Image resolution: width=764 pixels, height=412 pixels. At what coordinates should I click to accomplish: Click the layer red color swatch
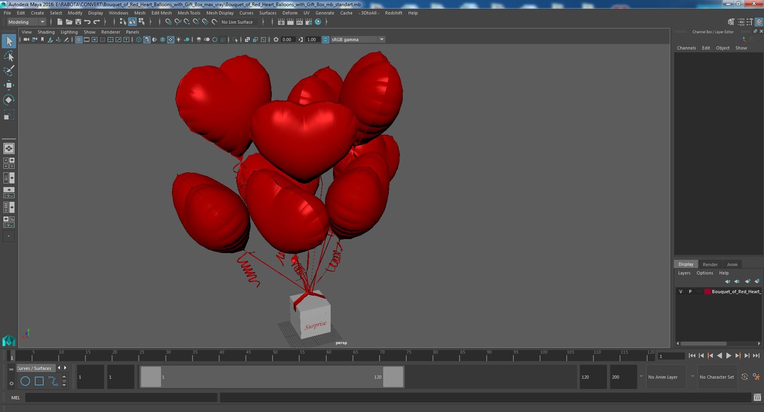(707, 292)
